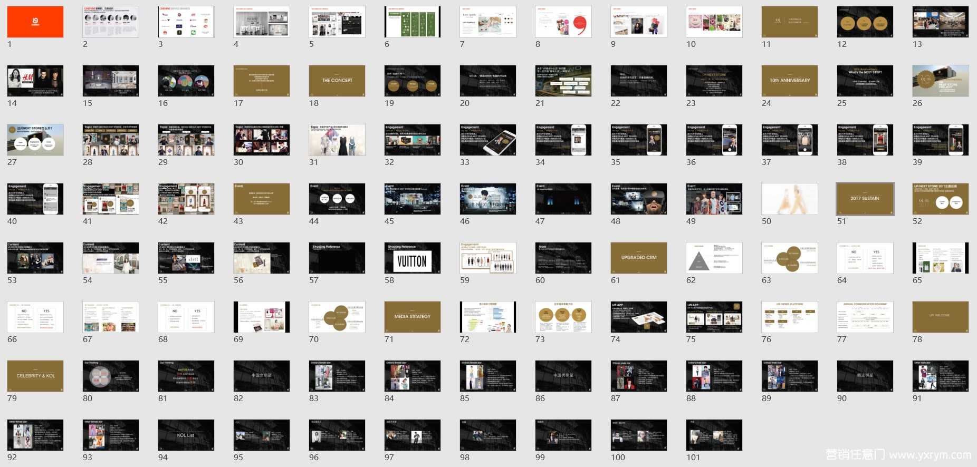Screen dimensions: 977x467
Task: Open slide 90 thumbnail
Action: pos(865,376)
